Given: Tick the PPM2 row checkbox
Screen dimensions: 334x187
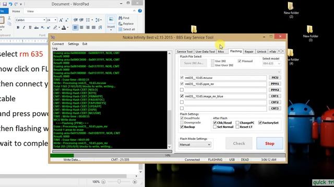Looking at the screenshot, I should coord(182,90).
